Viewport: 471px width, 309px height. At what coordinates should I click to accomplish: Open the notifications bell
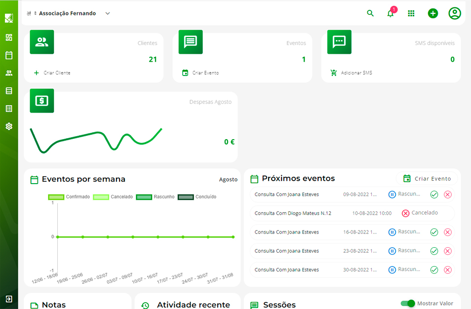pyautogui.click(x=391, y=13)
